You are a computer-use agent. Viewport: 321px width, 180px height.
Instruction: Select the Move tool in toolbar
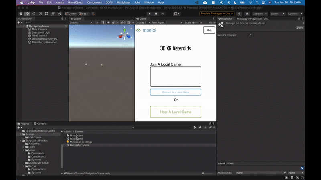pyautogui.click(x=27, y=14)
